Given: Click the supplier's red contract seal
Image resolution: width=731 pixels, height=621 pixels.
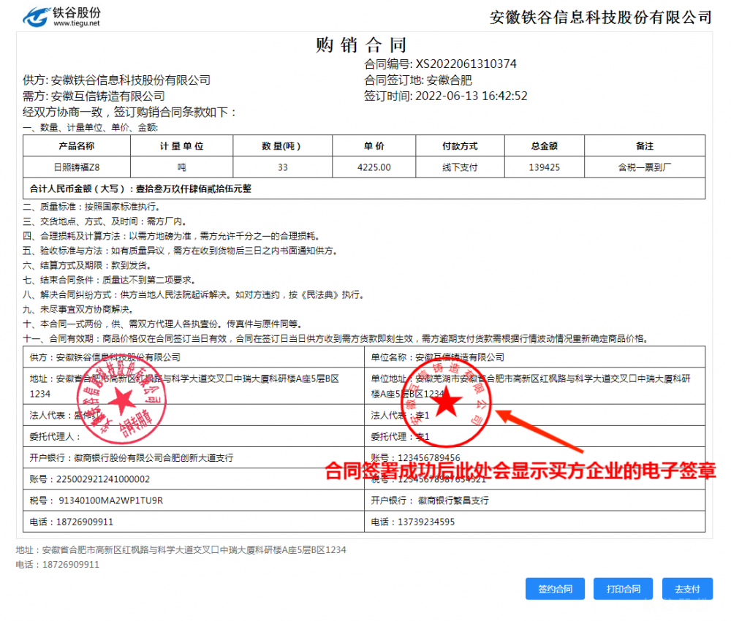Looking at the screenshot, I should click(122, 403).
